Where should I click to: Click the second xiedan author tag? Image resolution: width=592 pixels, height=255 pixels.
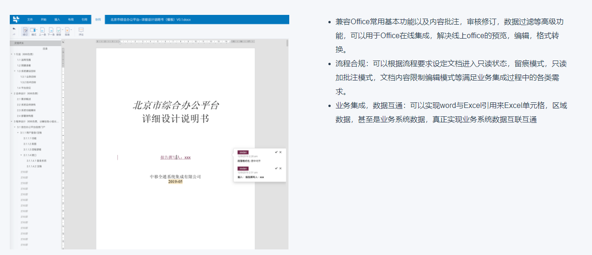click(243, 168)
